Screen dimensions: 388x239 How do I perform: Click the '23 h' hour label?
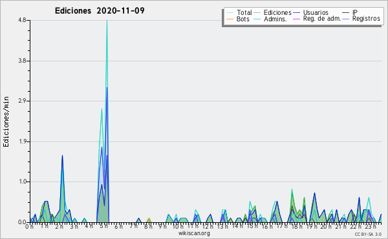point(371,226)
